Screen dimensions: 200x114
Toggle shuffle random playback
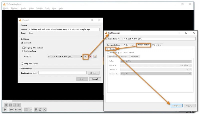[45, 109]
